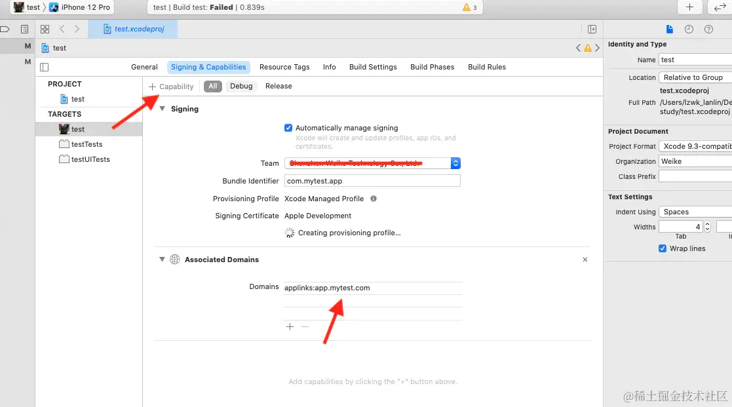Select the All configurations filter
732x407 pixels.
(x=213, y=86)
